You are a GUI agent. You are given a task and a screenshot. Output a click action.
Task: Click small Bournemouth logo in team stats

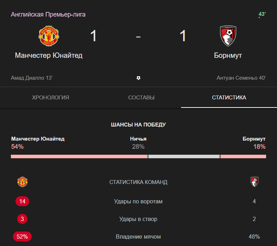point(255,182)
